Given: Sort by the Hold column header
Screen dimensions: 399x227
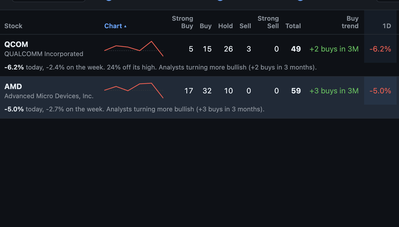Looking at the screenshot, I should point(226,26).
